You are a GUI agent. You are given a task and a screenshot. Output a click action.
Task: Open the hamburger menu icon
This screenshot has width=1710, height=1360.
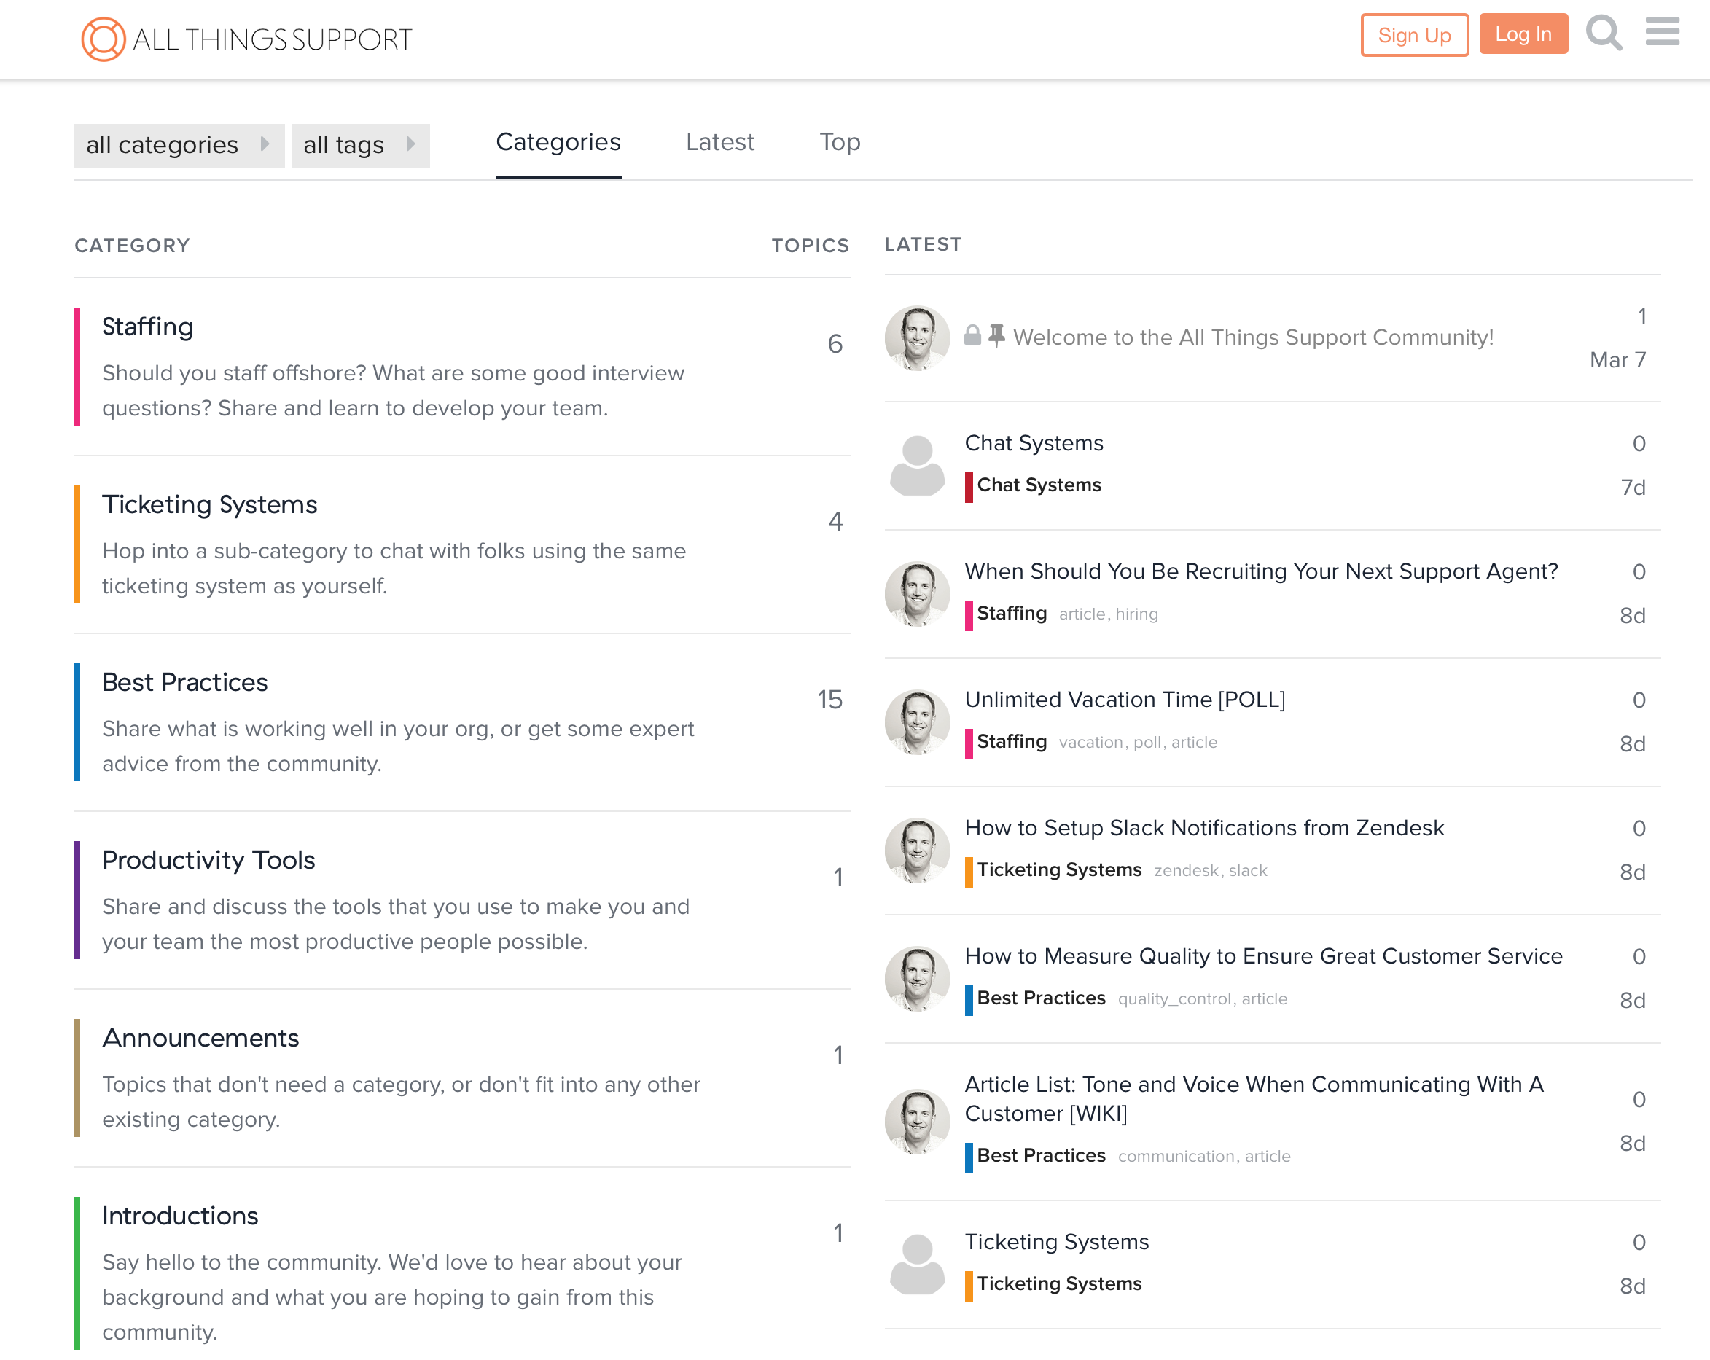pos(1662,33)
